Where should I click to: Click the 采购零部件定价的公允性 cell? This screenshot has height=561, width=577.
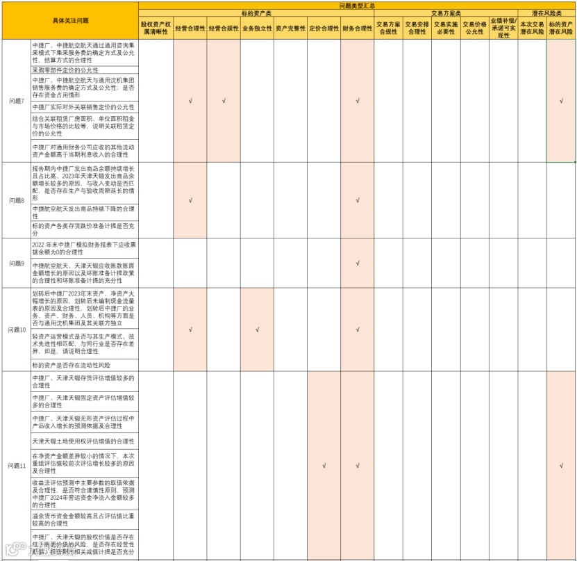point(85,70)
